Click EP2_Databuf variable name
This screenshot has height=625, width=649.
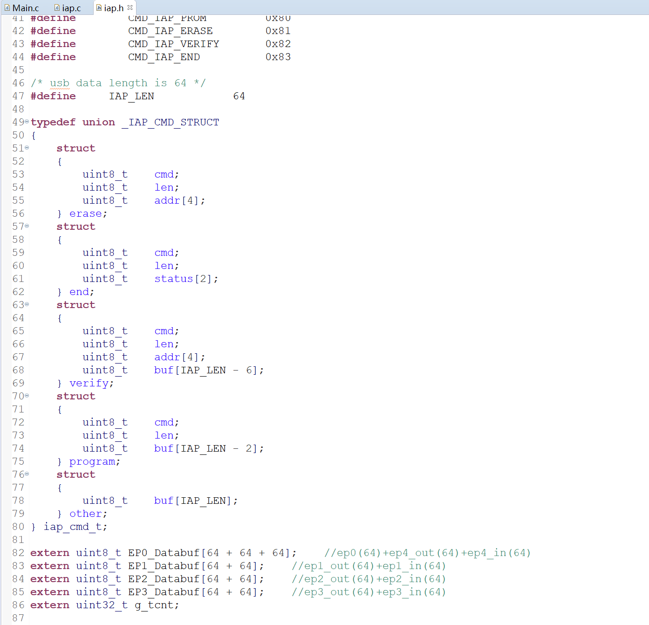(164, 579)
